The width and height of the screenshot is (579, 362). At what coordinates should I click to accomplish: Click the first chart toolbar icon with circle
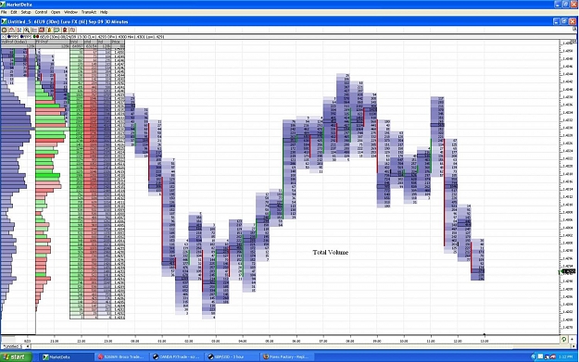[x=4, y=30]
